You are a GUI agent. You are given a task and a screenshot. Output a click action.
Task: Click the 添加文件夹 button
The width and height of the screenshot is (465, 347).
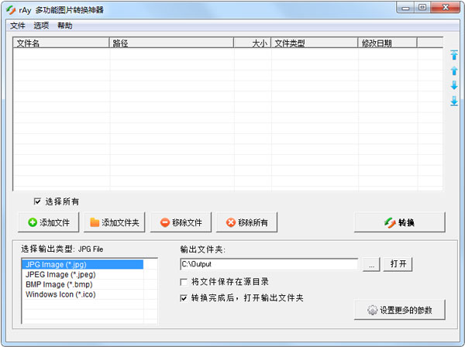(x=115, y=222)
